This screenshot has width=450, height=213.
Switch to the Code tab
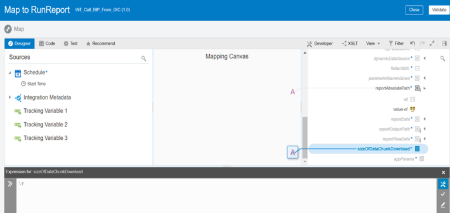47,43
